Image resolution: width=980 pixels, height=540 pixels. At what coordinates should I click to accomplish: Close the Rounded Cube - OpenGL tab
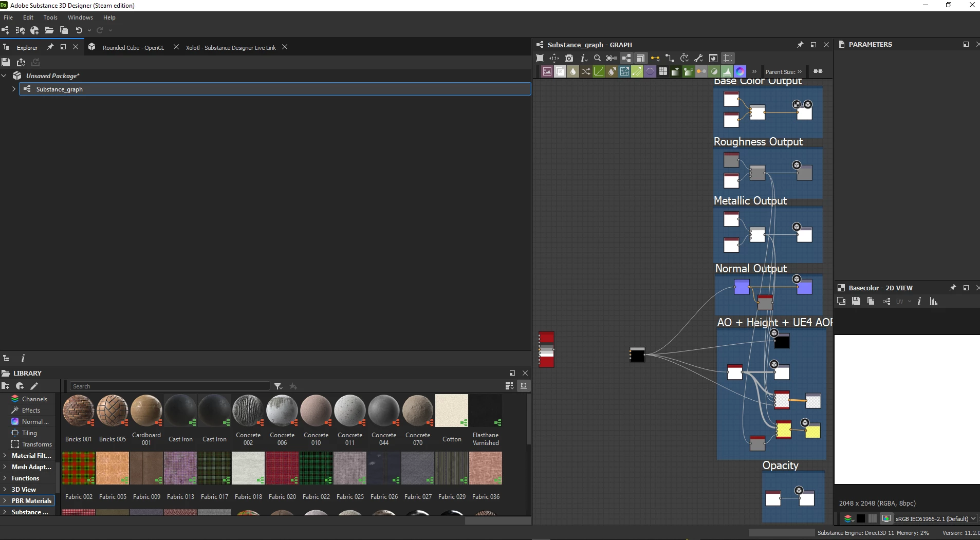pos(176,47)
